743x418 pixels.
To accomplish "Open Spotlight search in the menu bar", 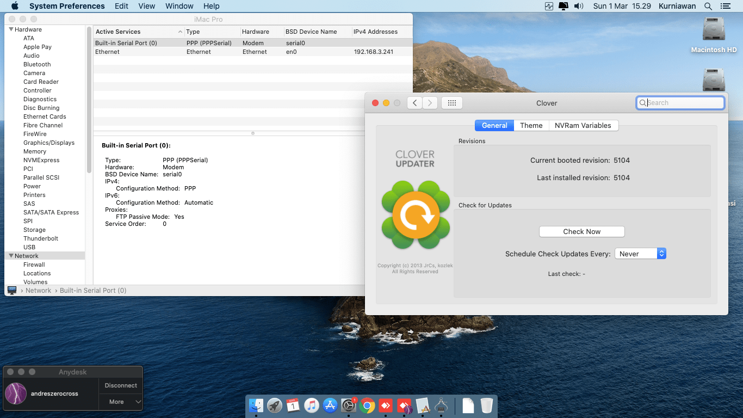I will coord(708,6).
